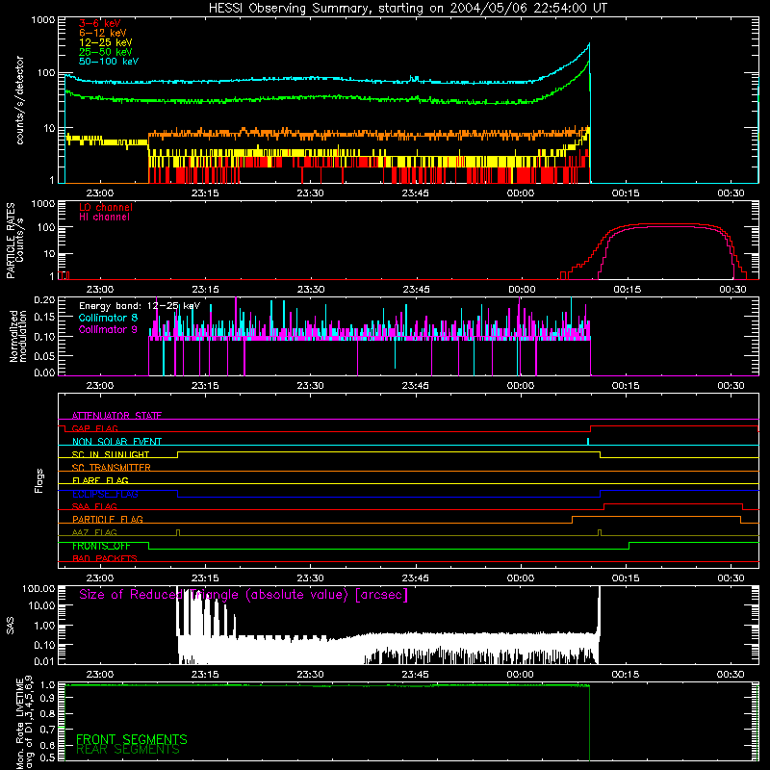Image resolution: width=770 pixels, height=770 pixels.
Task: Click the BAD PACKETS flag label
Action: [x=105, y=558]
